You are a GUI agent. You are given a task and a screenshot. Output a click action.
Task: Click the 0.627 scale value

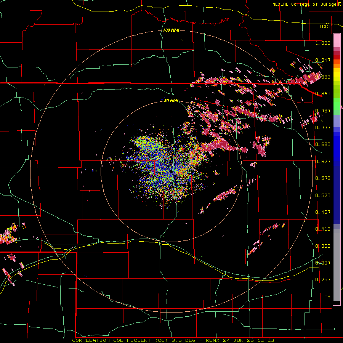(323, 162)
